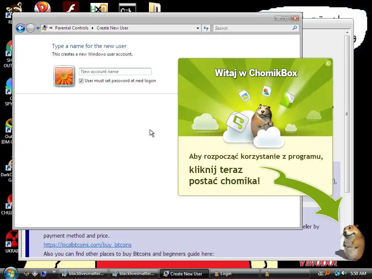The image size is (372, 279).
Task: Open the recent pages dropdown arrow
Action: click(38, 28)
